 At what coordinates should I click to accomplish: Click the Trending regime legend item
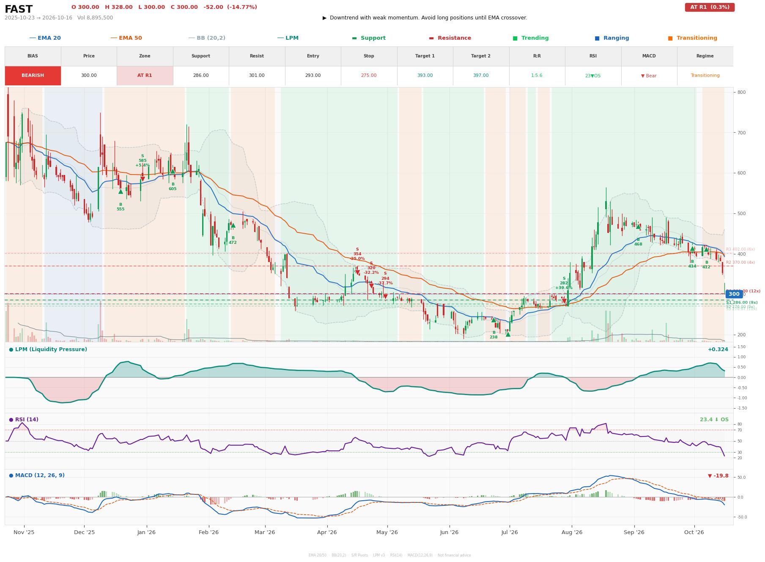coord(531,38)
